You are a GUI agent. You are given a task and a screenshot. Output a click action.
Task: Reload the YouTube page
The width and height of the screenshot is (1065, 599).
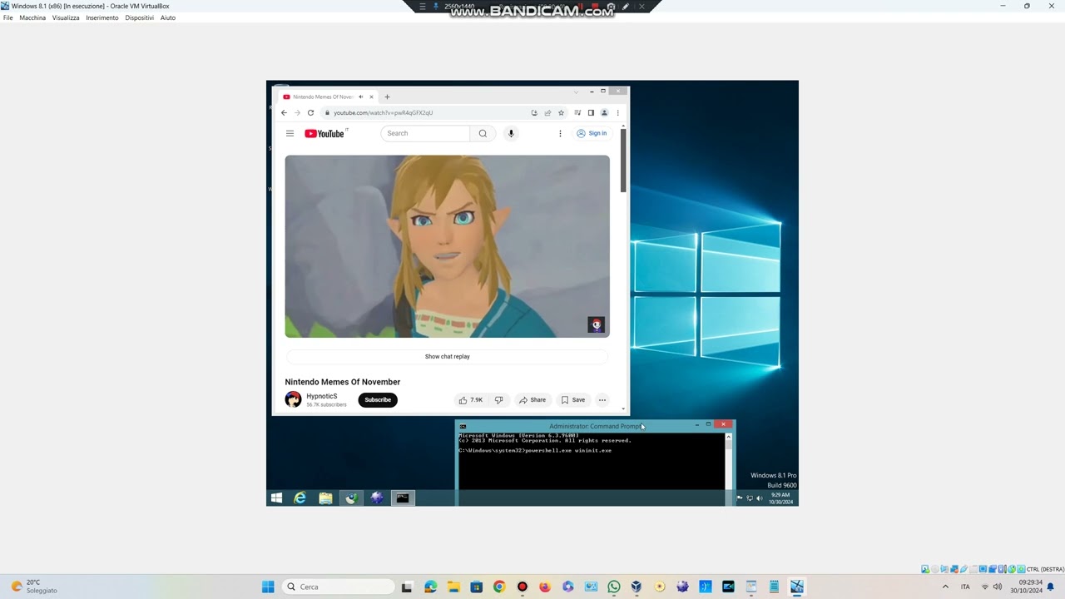[x=310, y=112]
